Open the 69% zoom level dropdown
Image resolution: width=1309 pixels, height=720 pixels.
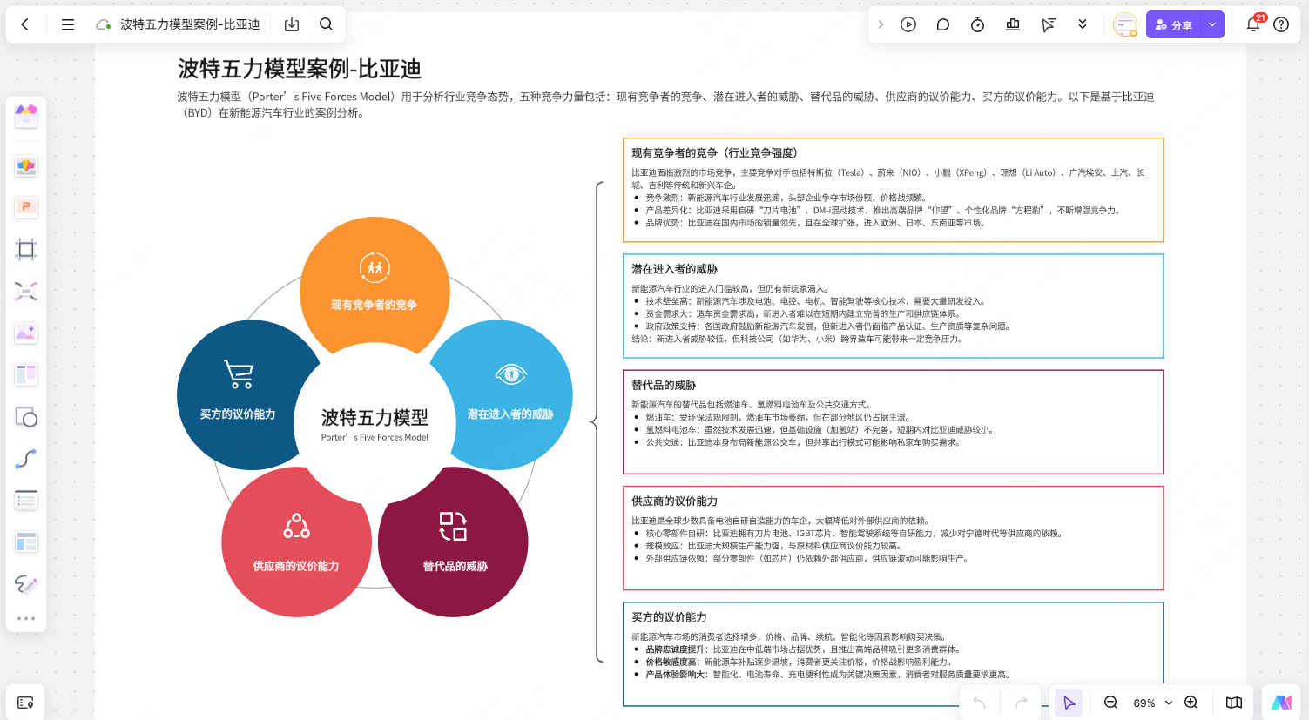[1152, 703]
